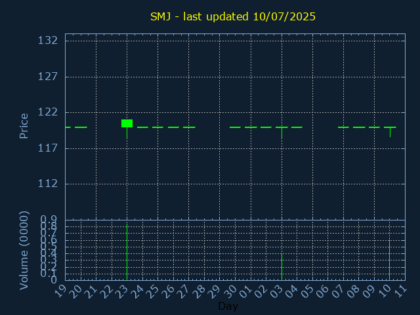Select the 132 price axis label
Image resolution: width=420 pixels, height=315 pixels.
click(x=48, y=41)
